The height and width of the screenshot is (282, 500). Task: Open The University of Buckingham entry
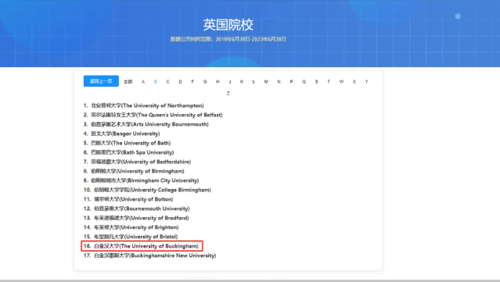[x=142, y=246]
